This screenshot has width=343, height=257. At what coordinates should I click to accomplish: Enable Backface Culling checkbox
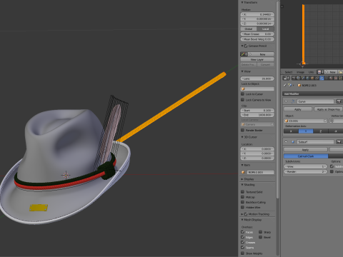pos(242,202)
